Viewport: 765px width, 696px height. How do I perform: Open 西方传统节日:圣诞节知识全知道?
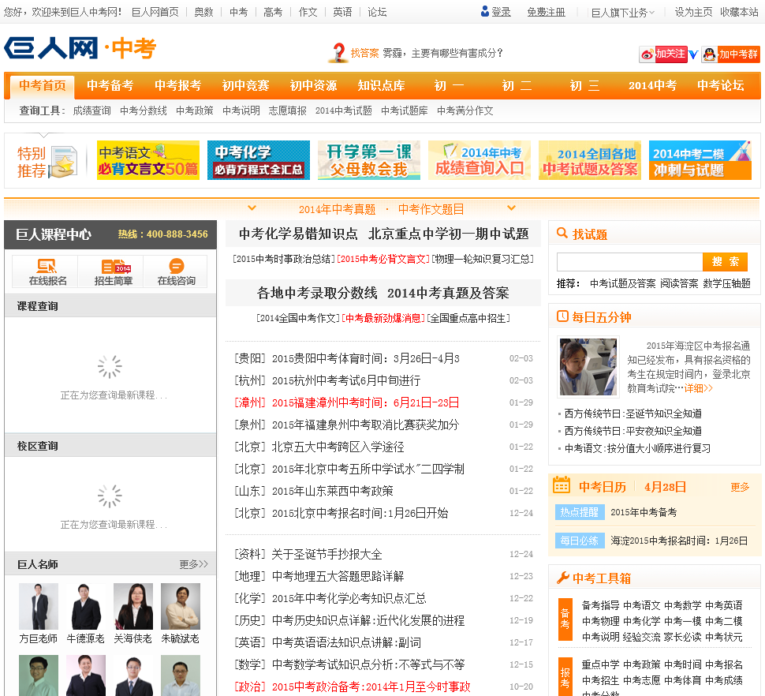point(633,413)
